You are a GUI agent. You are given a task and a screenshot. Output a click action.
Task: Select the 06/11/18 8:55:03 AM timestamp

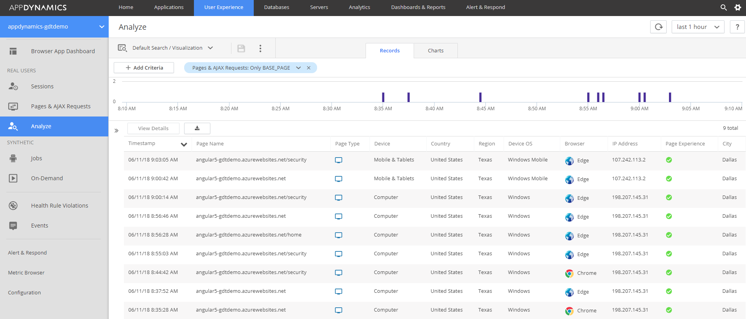(153, 254)
